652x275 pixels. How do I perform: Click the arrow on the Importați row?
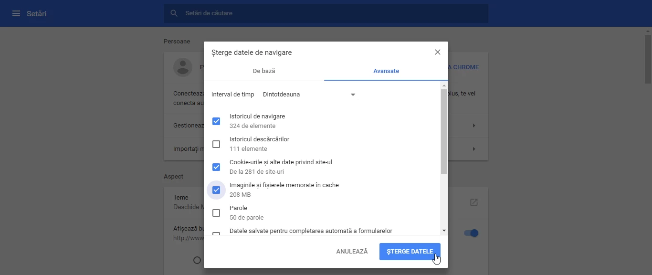pyautogui.click(x=473, y=148)
